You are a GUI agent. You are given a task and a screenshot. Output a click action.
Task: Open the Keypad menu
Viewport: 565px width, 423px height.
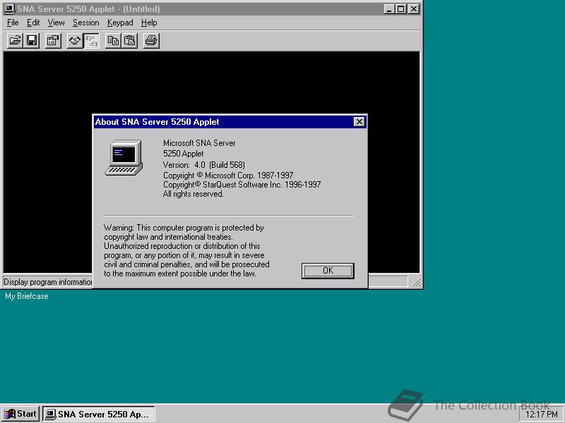120,23
